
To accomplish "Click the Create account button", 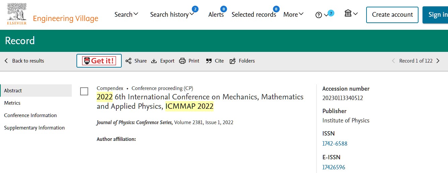I will click(392, 15).
